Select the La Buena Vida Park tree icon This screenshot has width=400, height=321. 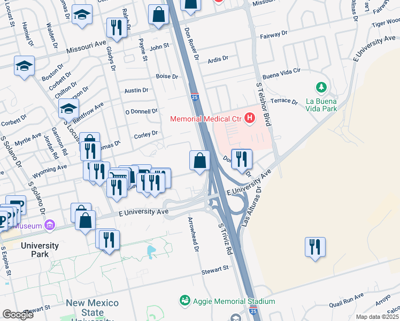point(321,87)
